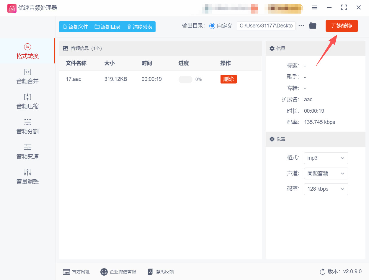
Task: Click 清除列表 button
Action: point(140,27)
